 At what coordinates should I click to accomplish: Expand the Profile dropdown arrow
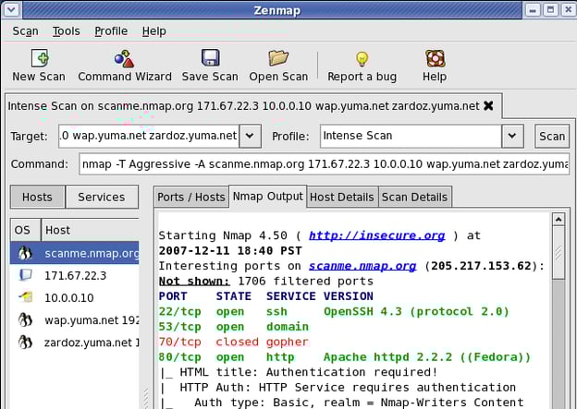tap(514, 137)
